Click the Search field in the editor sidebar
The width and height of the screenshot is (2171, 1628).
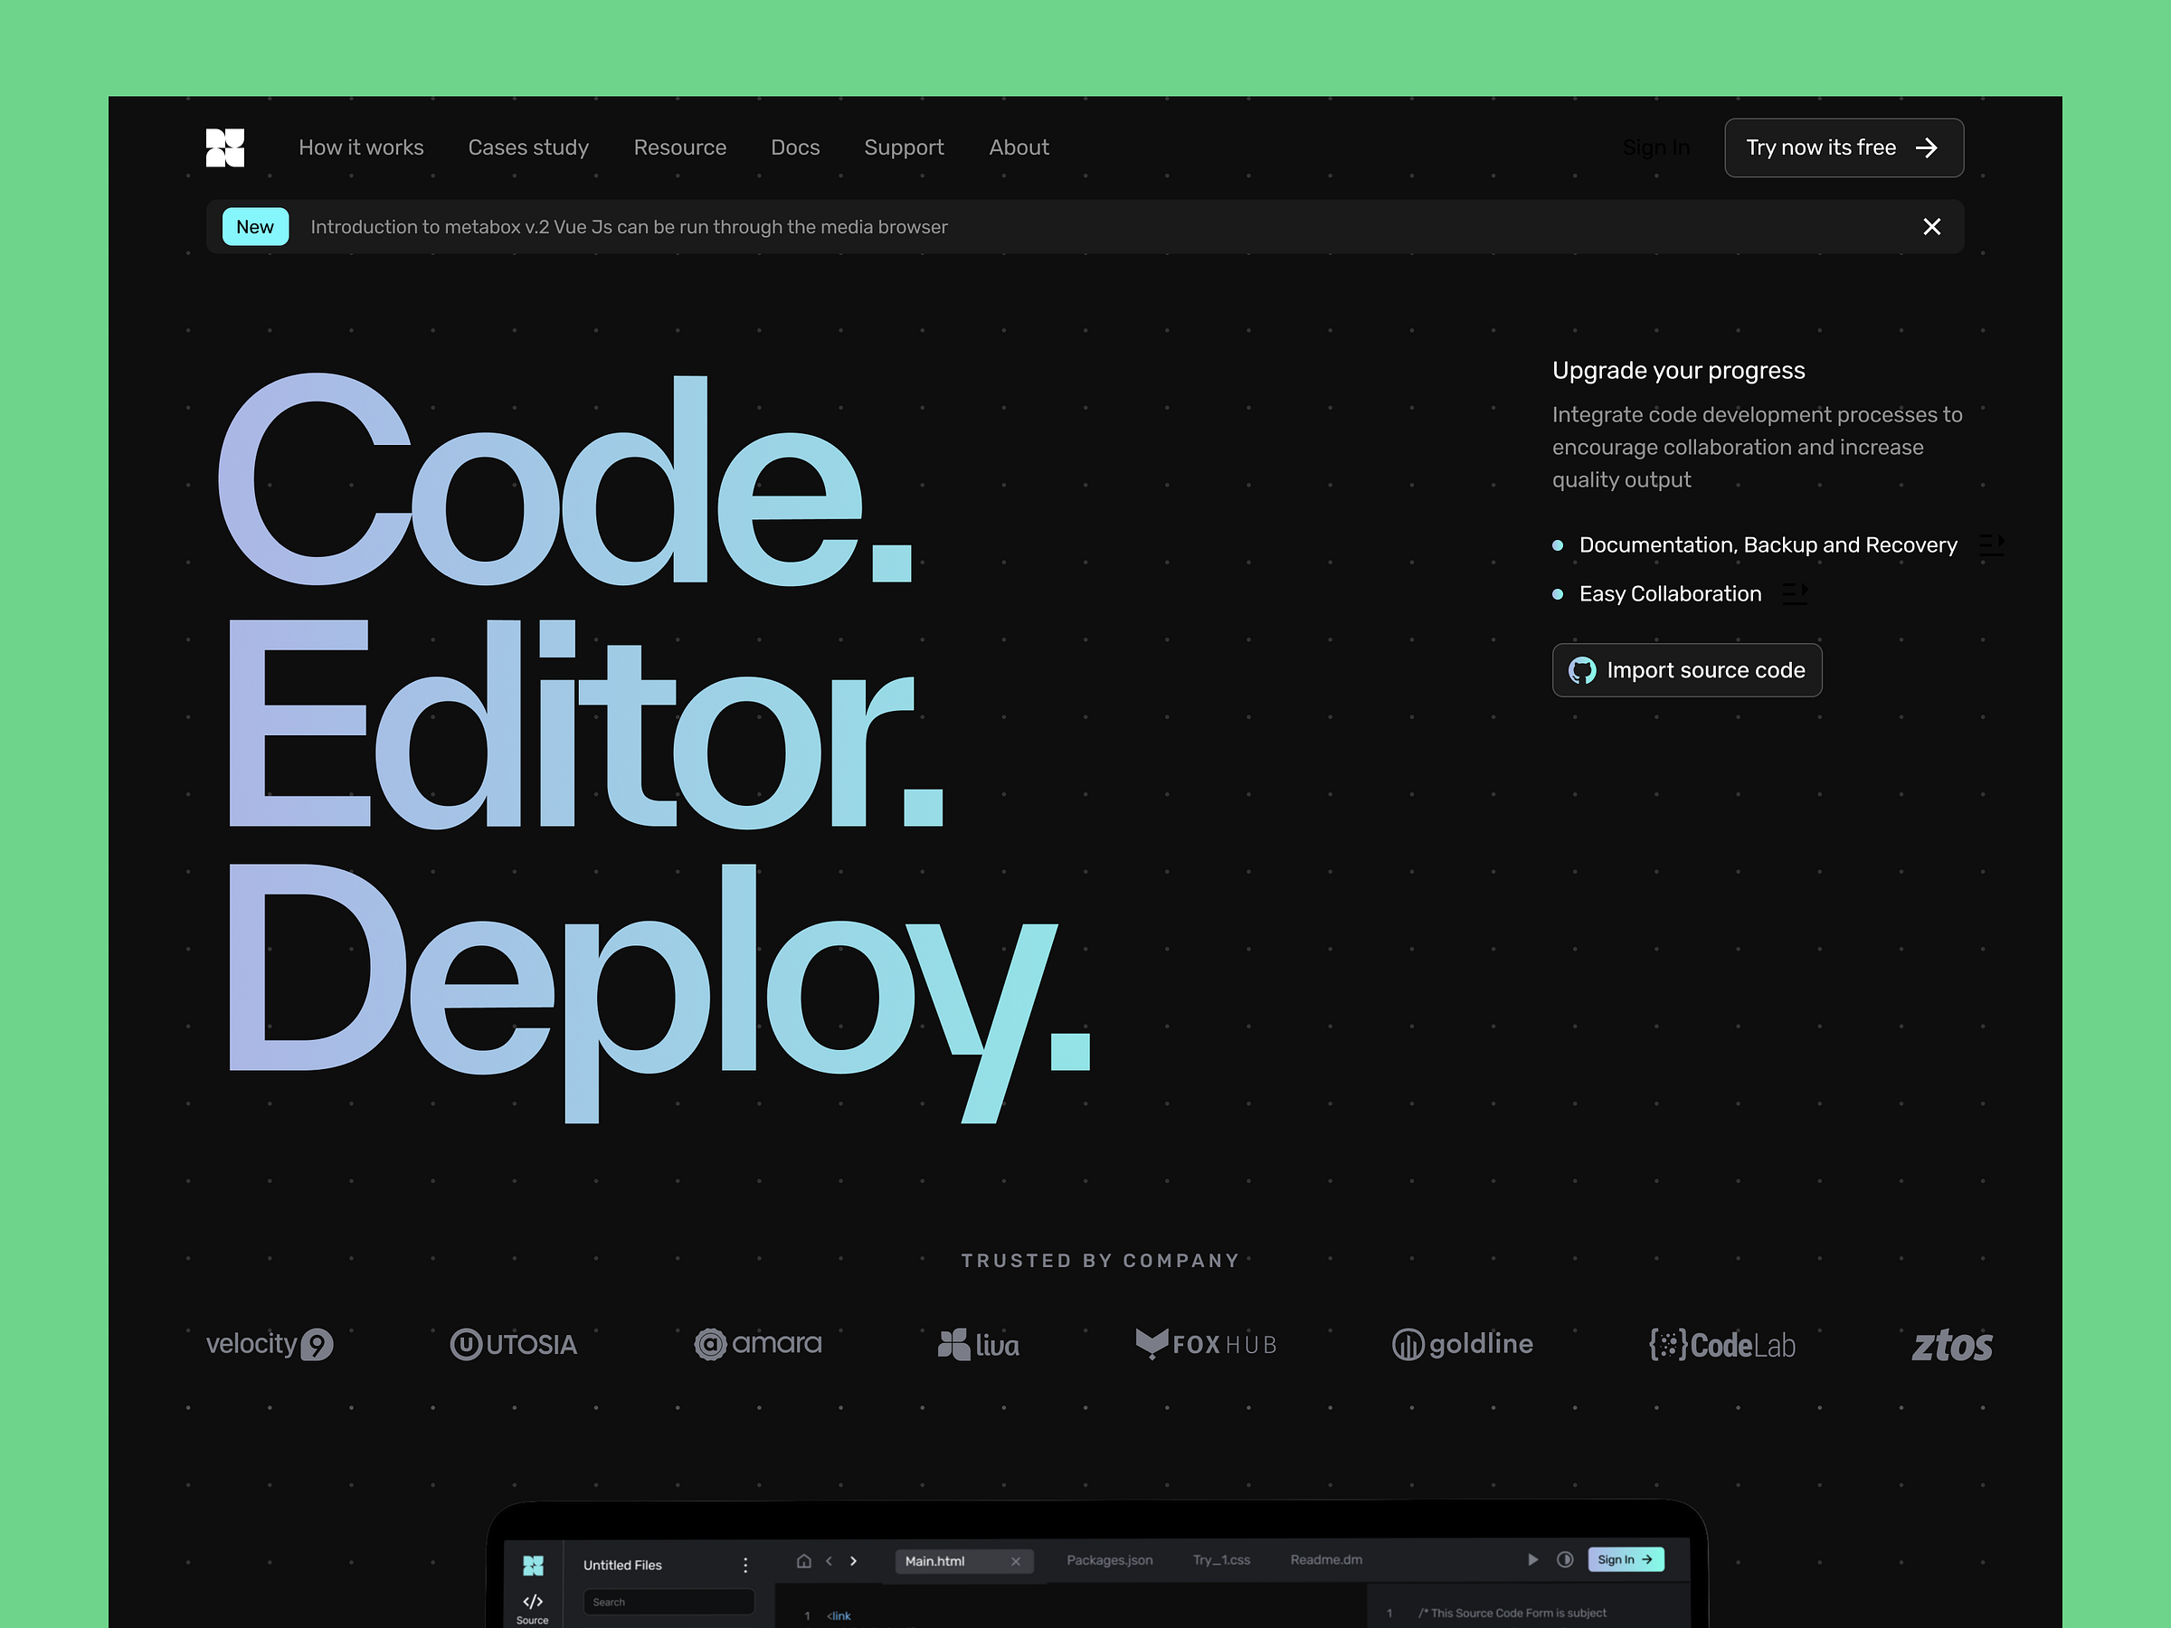pos(668,1602)
